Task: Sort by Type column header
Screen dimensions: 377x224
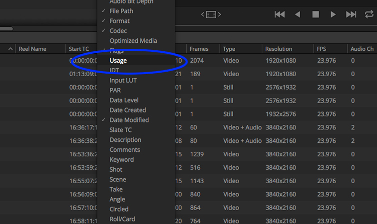Action: point(229,49)
